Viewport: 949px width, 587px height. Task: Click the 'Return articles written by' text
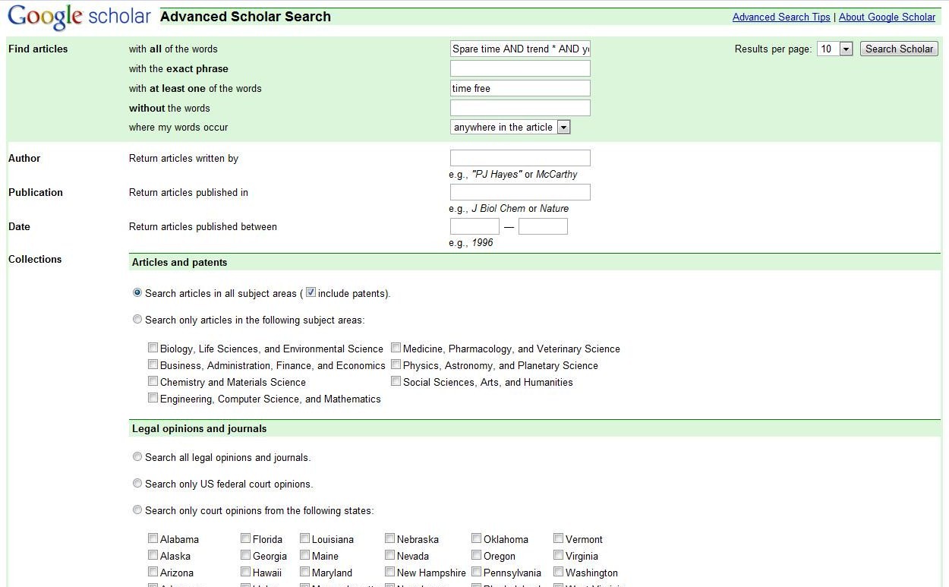click(184, 158)
